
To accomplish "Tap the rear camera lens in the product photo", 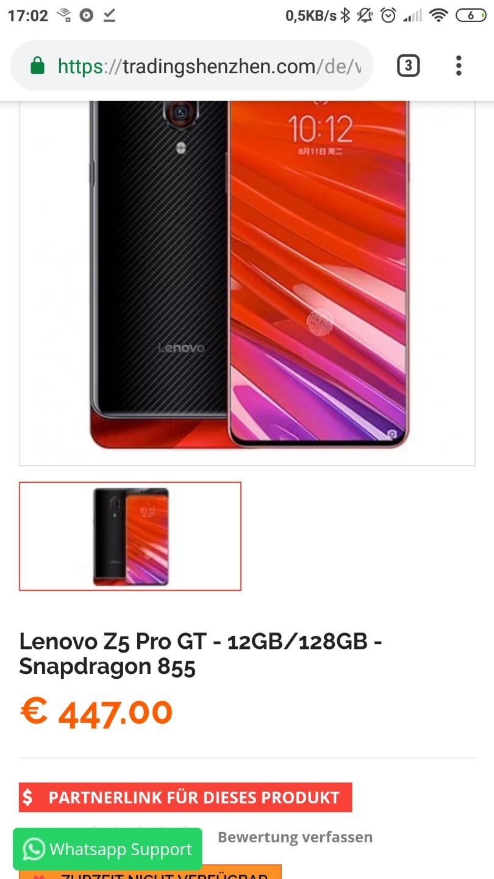I will pos(180,112).
